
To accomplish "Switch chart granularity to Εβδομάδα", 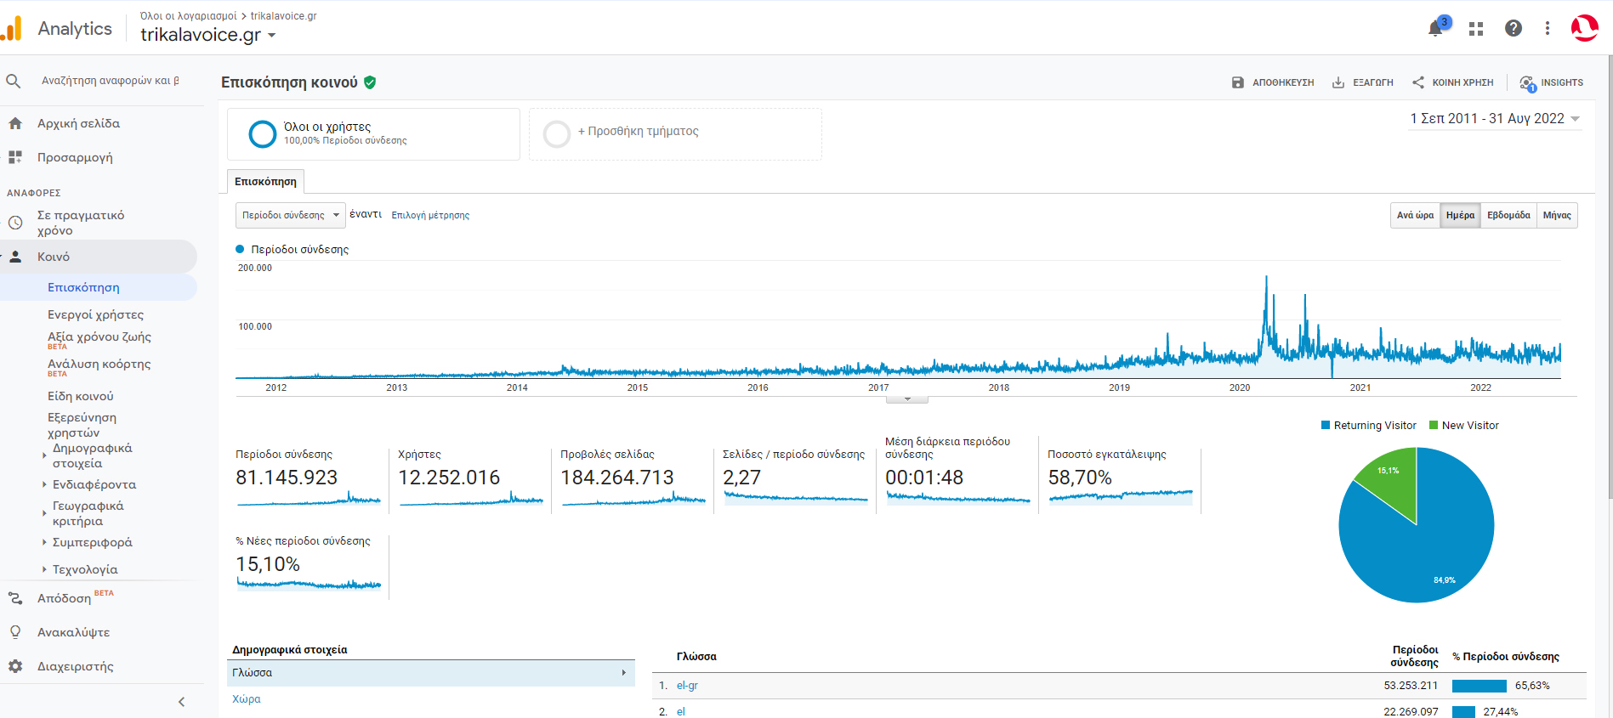I will tap(1508, 215).
